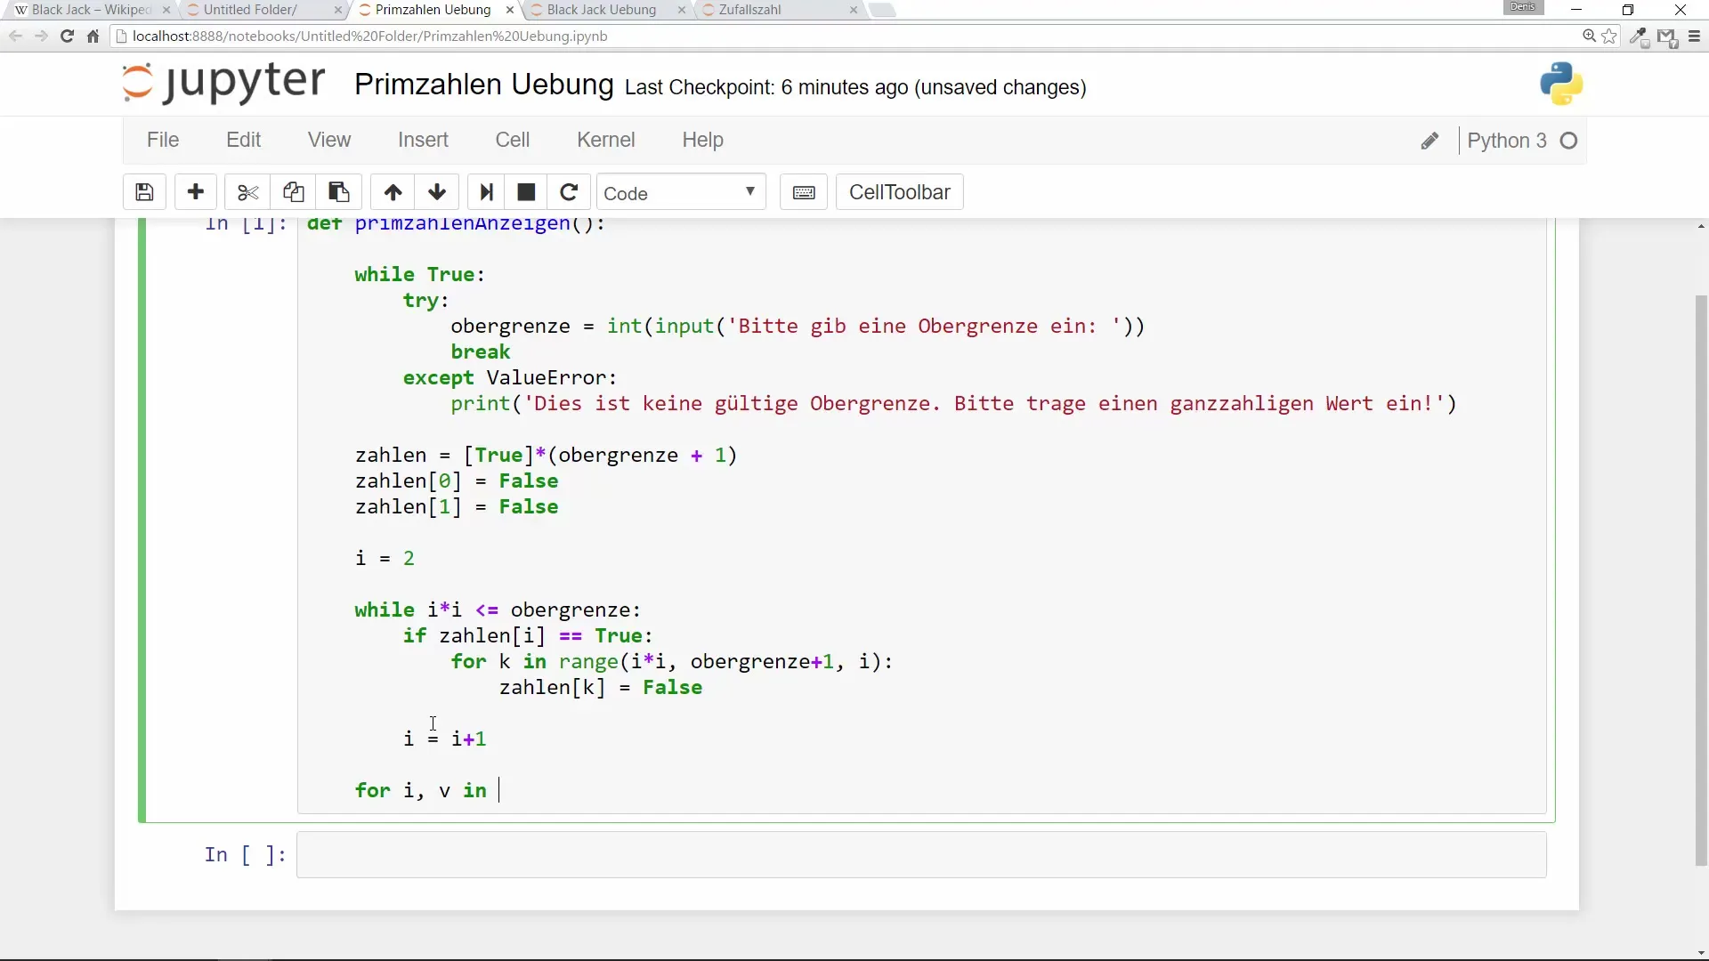Viewport: 1709px width, 961px height.
Task: Click the CellToolbar button
Action: (900, 192)
